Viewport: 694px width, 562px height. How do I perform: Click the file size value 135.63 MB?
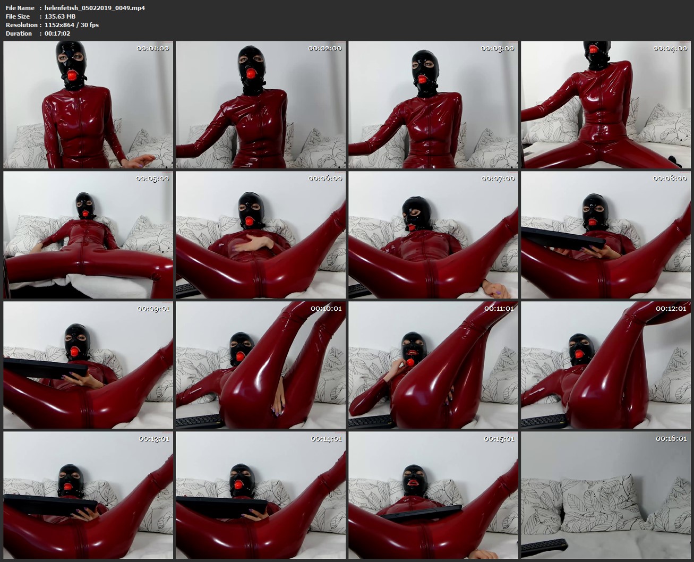pyautogui.click(x=60, y=16)
